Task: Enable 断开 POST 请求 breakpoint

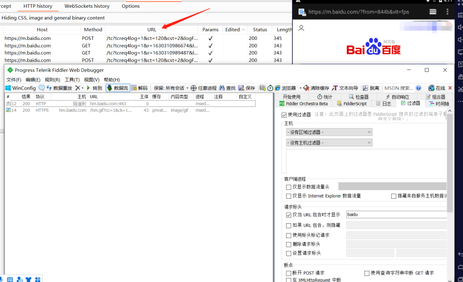Action: (289, 273)
